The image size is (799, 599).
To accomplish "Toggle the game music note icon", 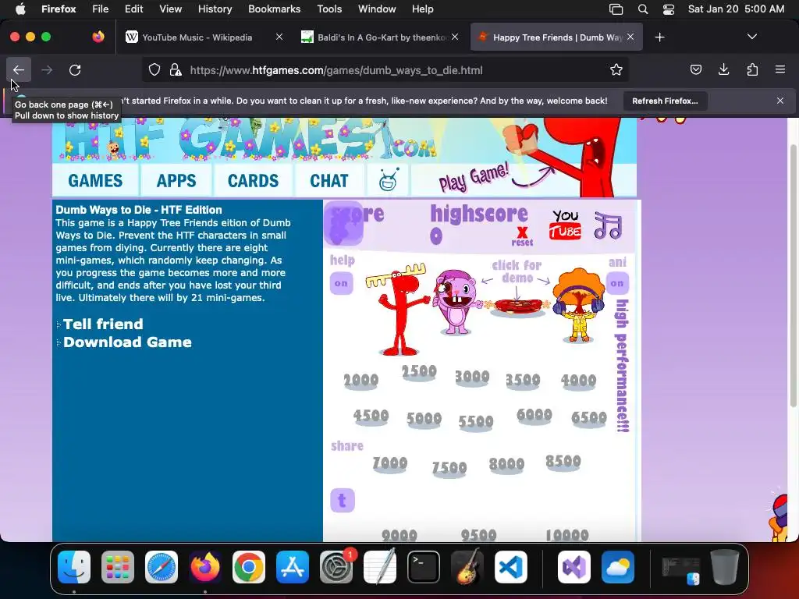I will pos(608,225).
